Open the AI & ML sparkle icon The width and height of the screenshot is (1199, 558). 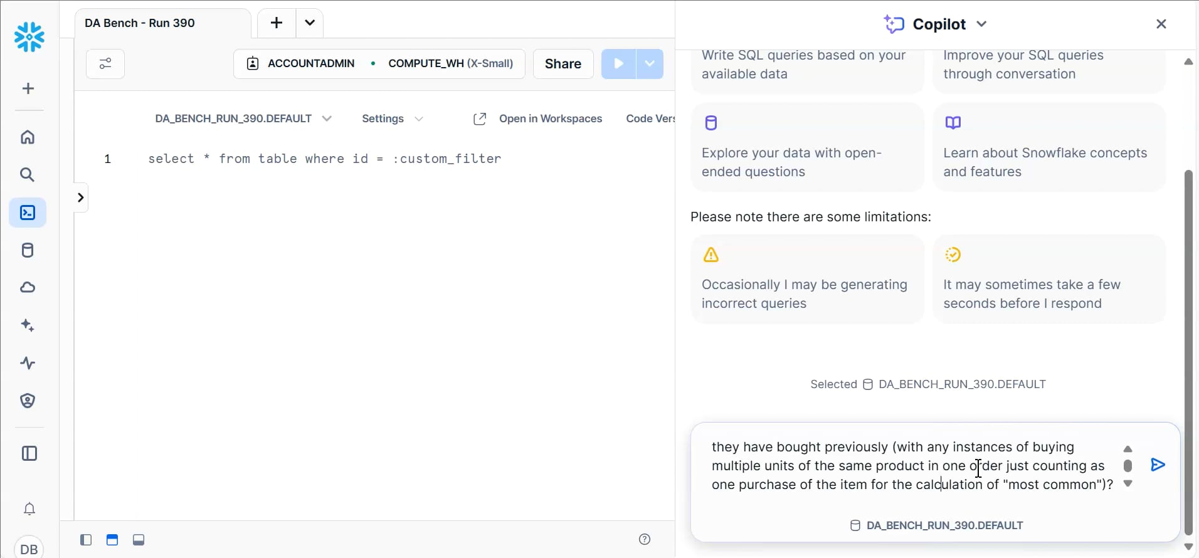click(x=28, y=325)
